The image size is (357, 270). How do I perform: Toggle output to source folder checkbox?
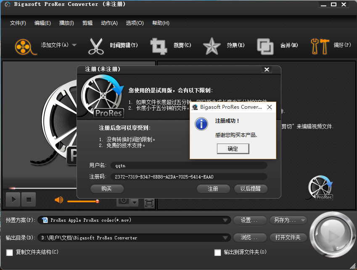[217, 252]
